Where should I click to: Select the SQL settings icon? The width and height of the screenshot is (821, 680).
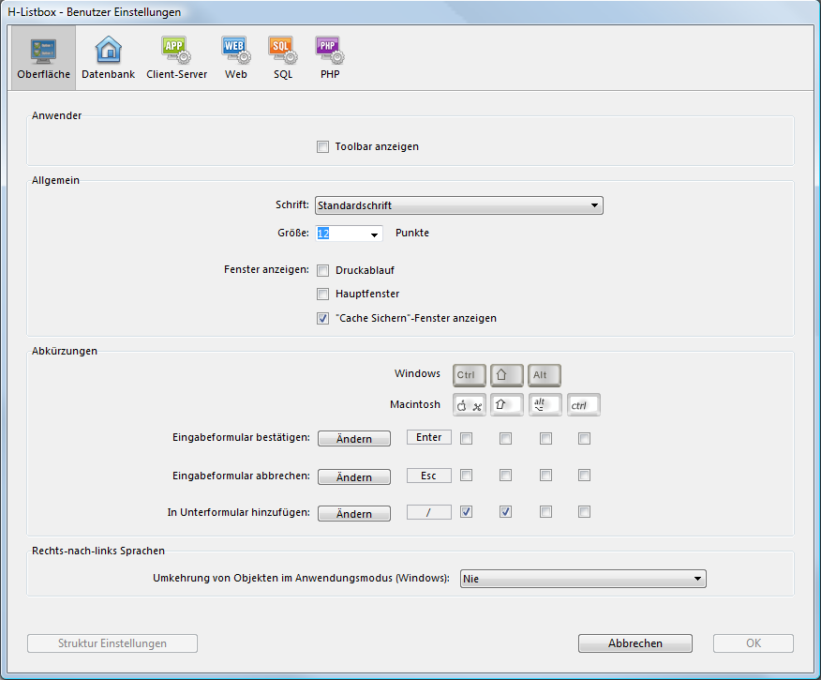click(283, 57)
